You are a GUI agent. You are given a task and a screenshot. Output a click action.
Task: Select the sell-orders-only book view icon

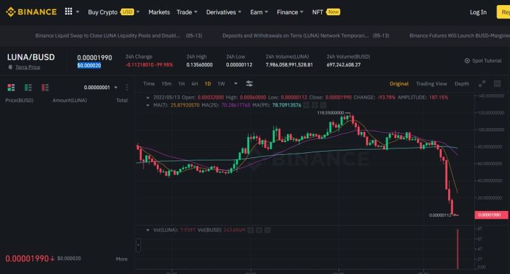(x=45, y=87)
